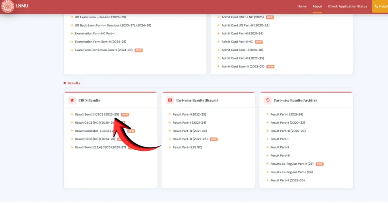Click the list icon beside Part-wise Results (Recent)
388x203 pixels.
point(170,100)
